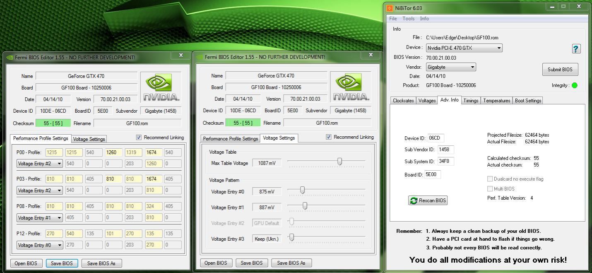Open the Info menu in NiBiTor
Screen dimensions: 592x273
pos(424,19)
